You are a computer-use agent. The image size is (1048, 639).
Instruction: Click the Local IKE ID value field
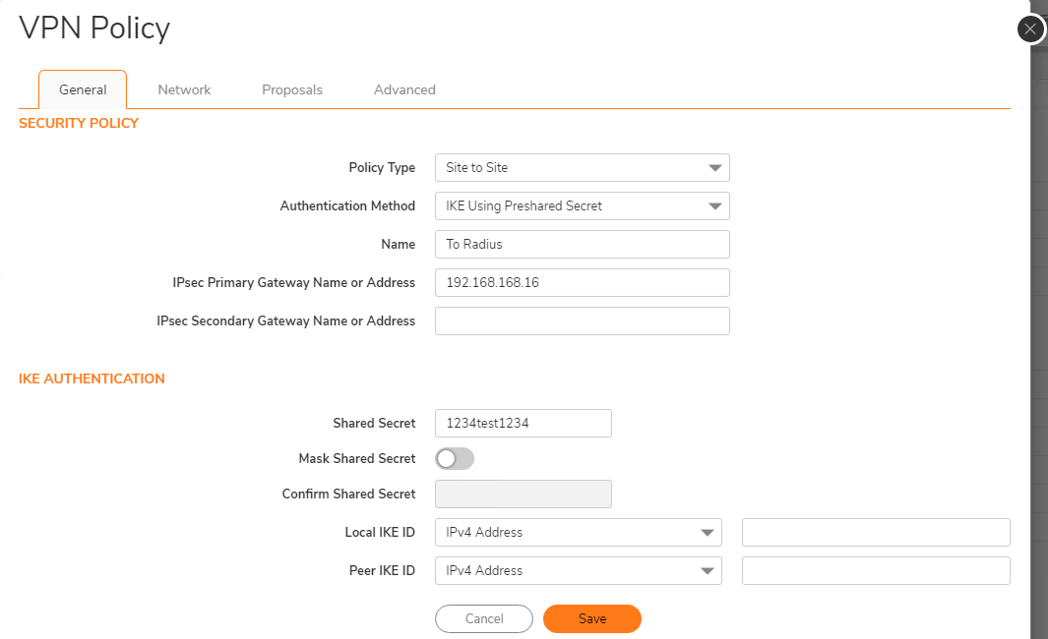click(876, 532)
